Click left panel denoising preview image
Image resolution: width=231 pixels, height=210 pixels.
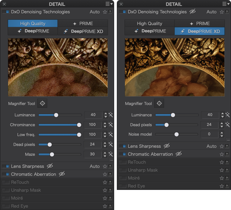58,67
